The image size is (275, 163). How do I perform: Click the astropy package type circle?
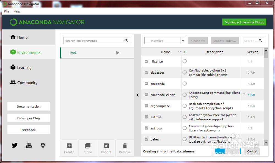(x=185, y=128)
